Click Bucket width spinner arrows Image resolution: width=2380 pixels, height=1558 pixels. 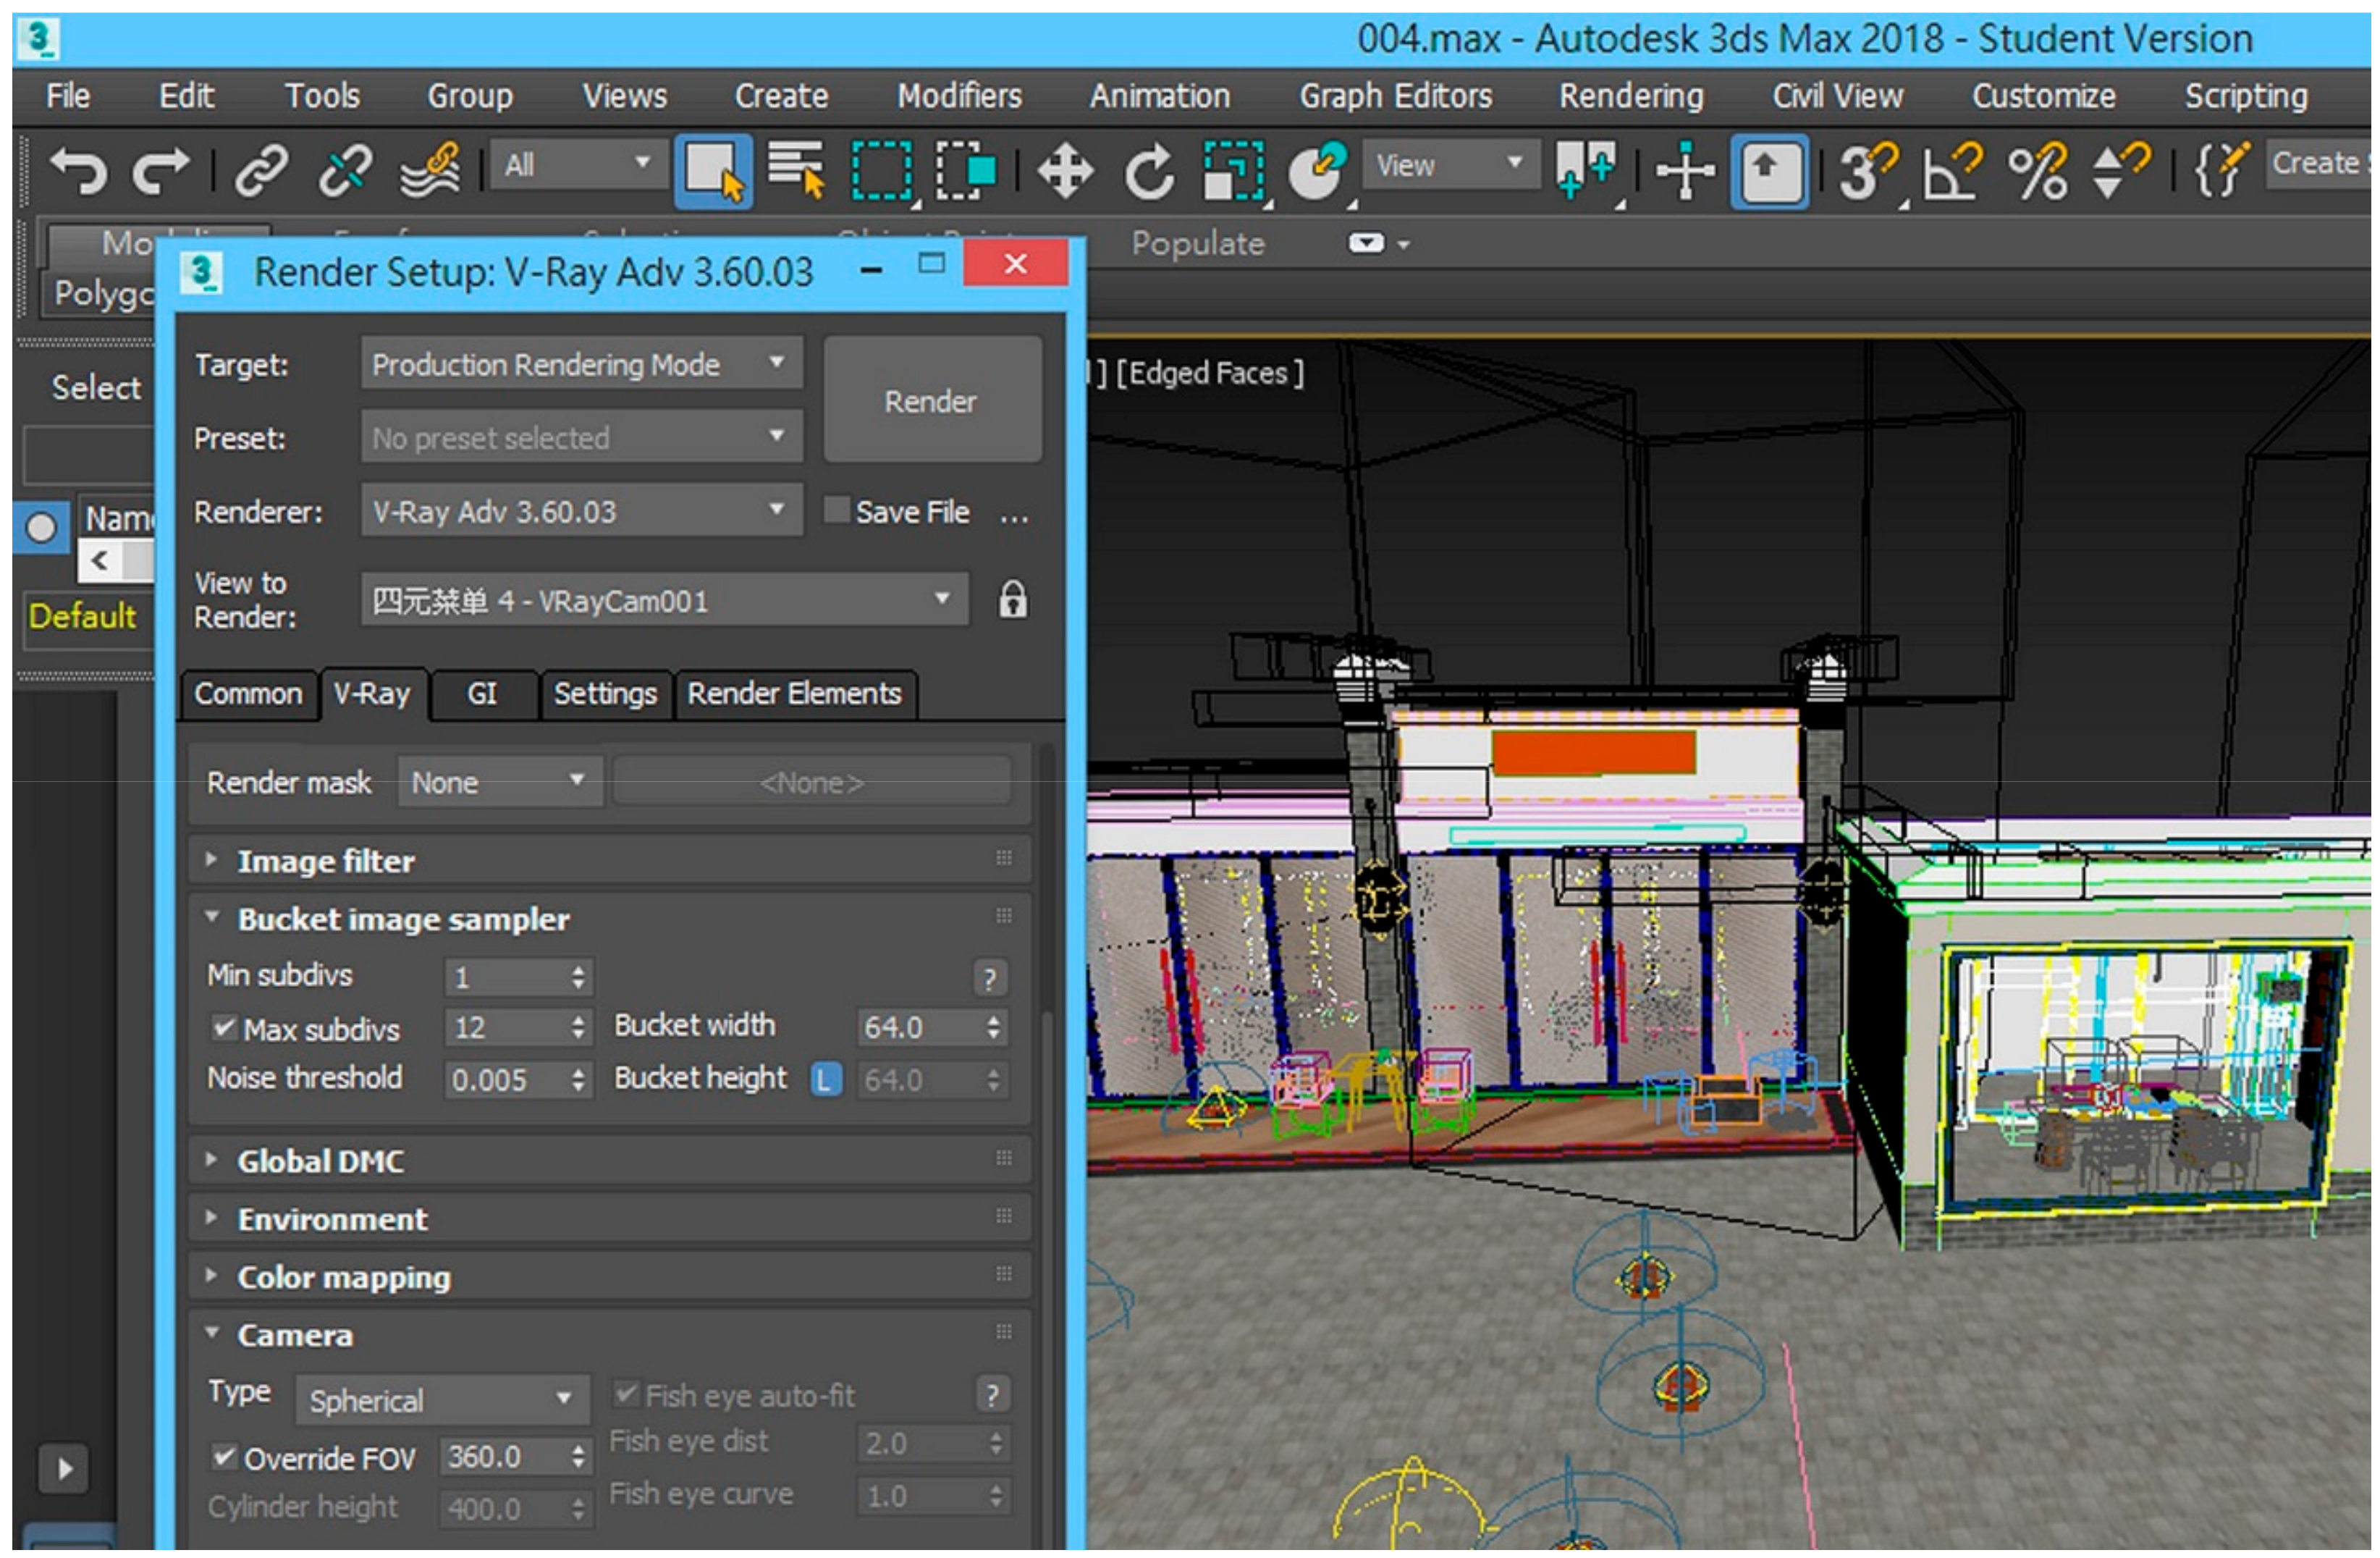pos(992,1027)
